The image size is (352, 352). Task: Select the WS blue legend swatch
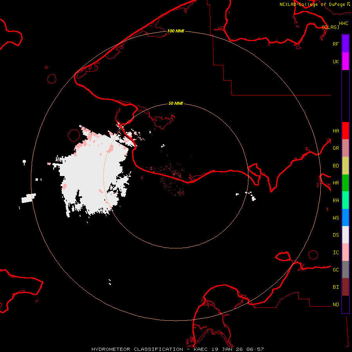(345, 217)
